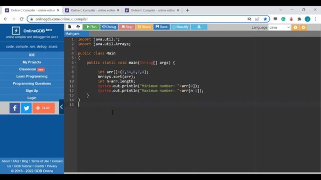The width and height of the screenshot is (321, 180).
Task: Beautify the source code
Action: point(180,26)
